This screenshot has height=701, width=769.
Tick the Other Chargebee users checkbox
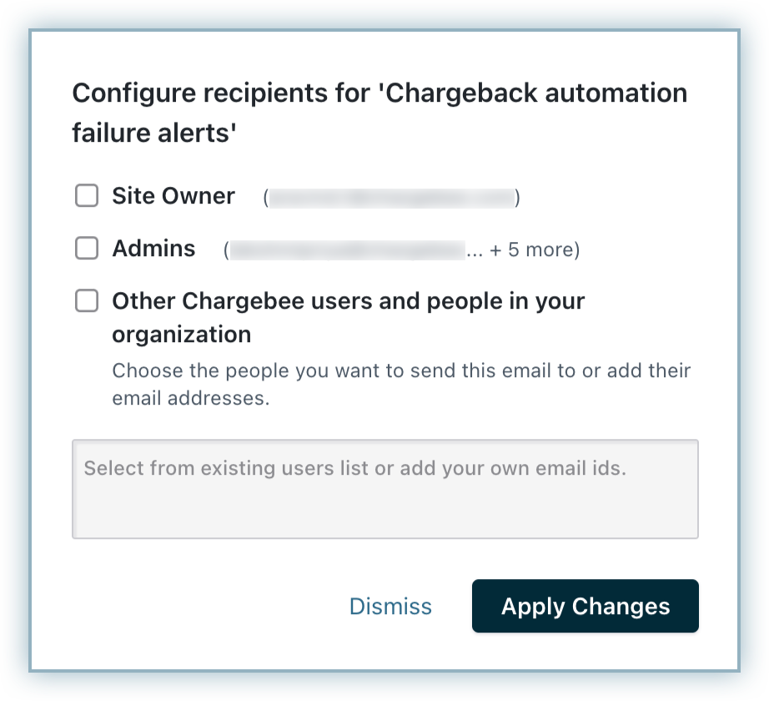[87, 301]
